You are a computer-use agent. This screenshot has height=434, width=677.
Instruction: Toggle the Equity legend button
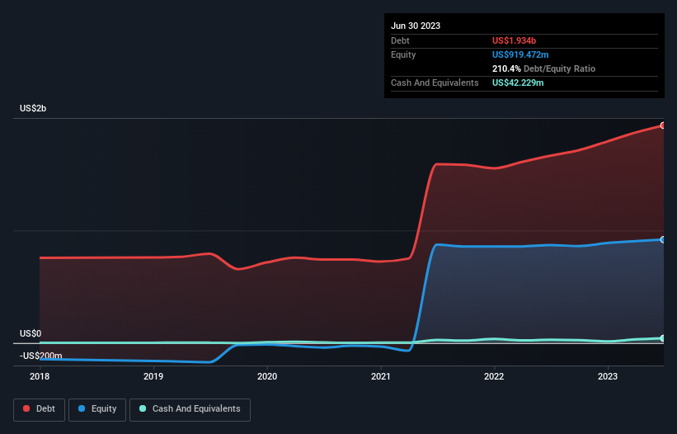pos(97,410)
